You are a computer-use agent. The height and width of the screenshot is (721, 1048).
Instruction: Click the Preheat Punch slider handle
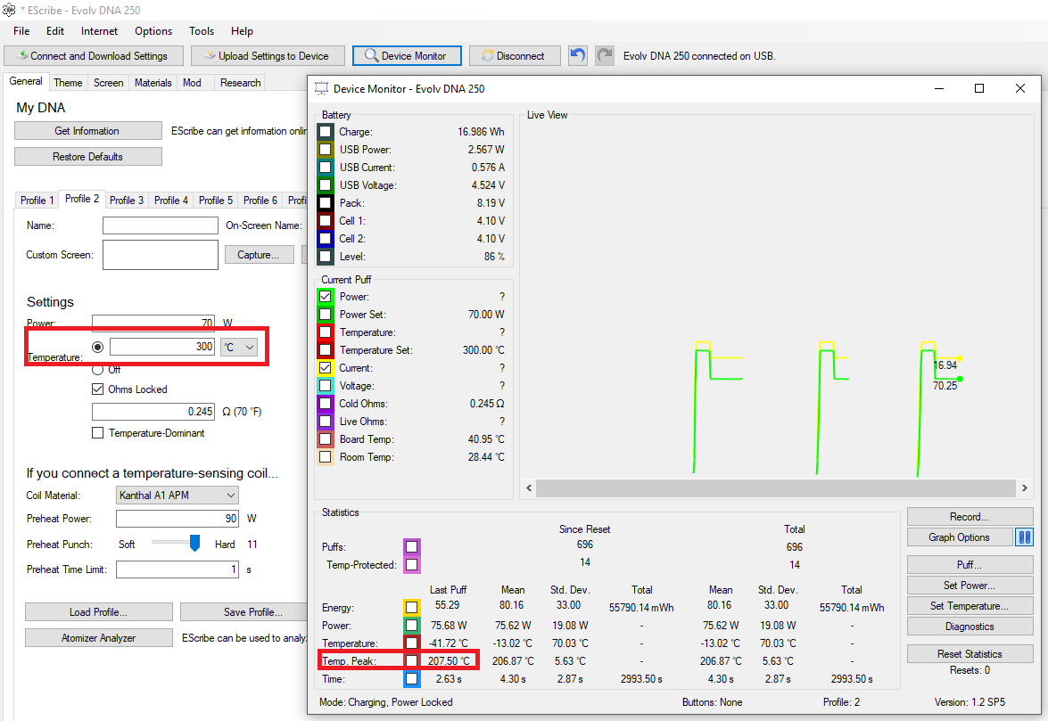[x=194, y=544]
